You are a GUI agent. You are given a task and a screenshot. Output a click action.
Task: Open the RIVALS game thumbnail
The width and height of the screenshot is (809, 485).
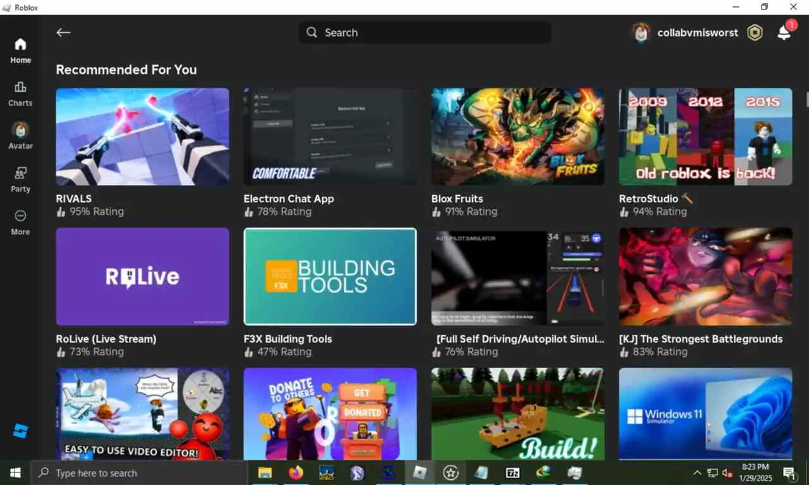142,136
